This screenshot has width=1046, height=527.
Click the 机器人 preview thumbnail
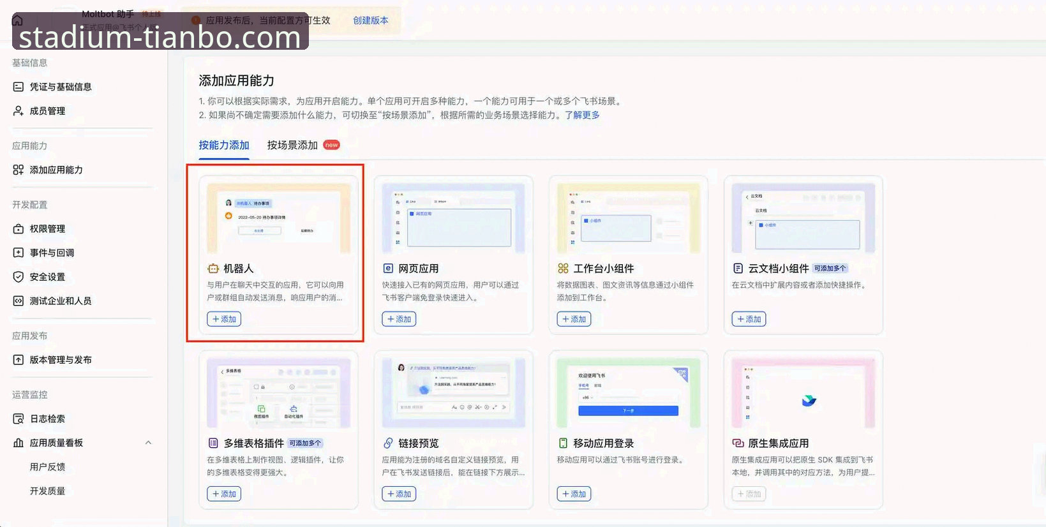[278, 218]
